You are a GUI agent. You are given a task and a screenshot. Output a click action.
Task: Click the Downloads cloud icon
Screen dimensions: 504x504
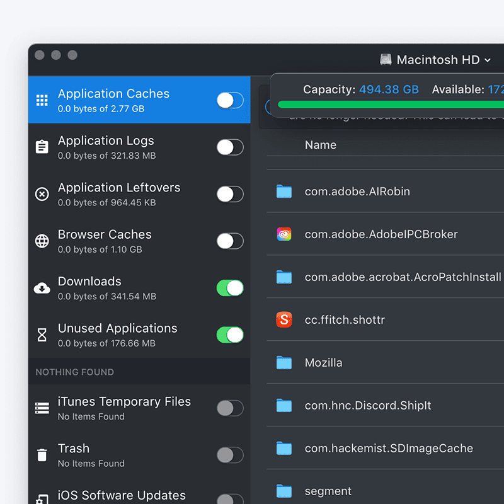tap(42, 288)
